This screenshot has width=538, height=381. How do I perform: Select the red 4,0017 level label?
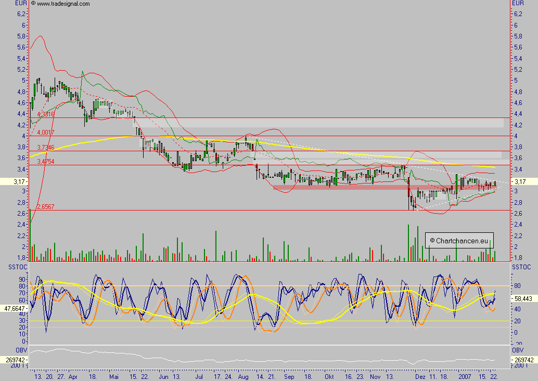pyautogui.click(x=46, y=133)
